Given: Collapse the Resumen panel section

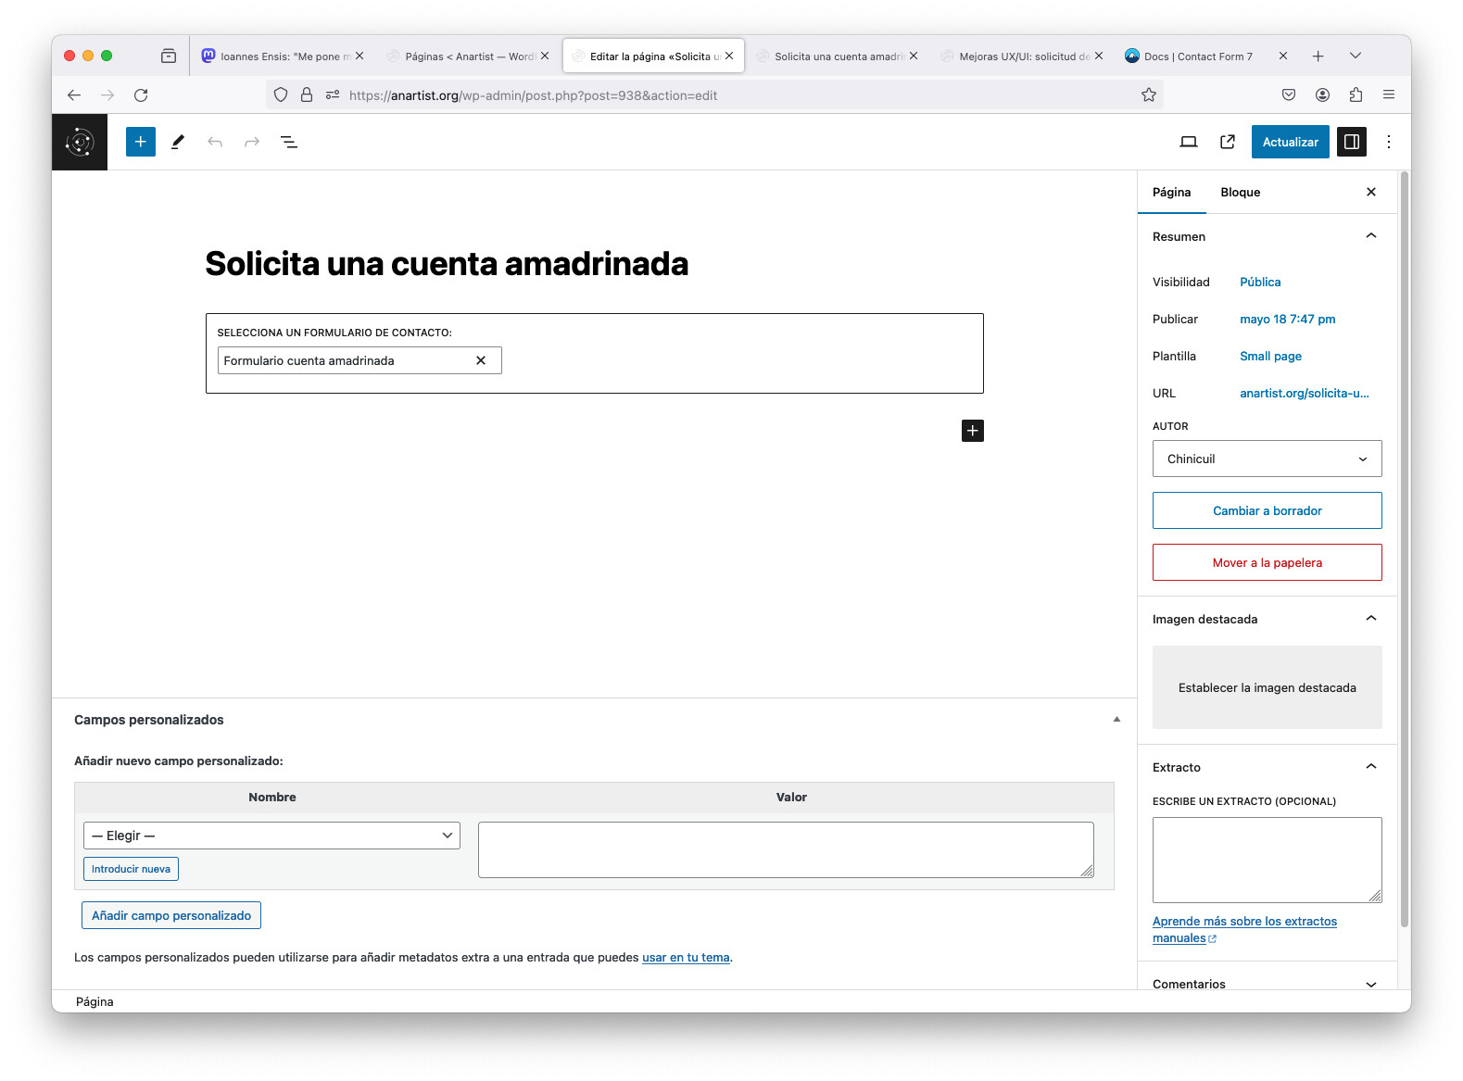Looking at the screenshot, I should coord(1371,236).
